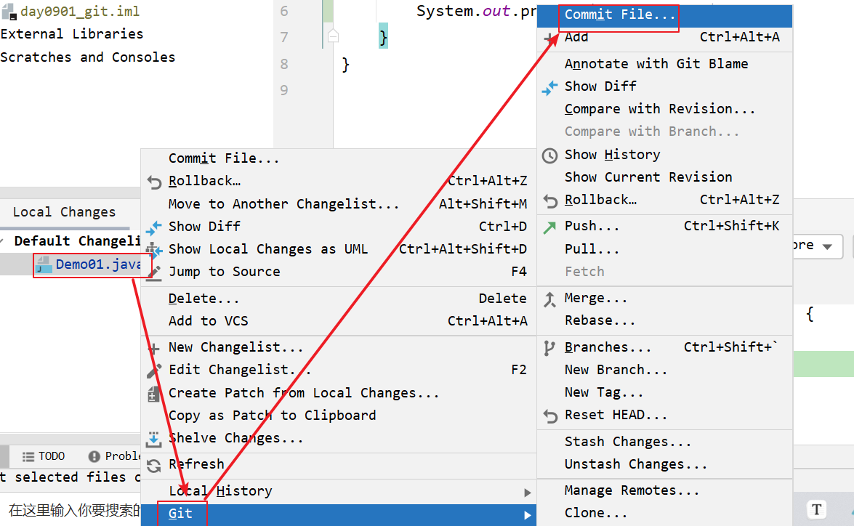Screen dimensions: 854x526
Task: Select day0901_git.iml in project tree
Action: click(x=79, y=11)
